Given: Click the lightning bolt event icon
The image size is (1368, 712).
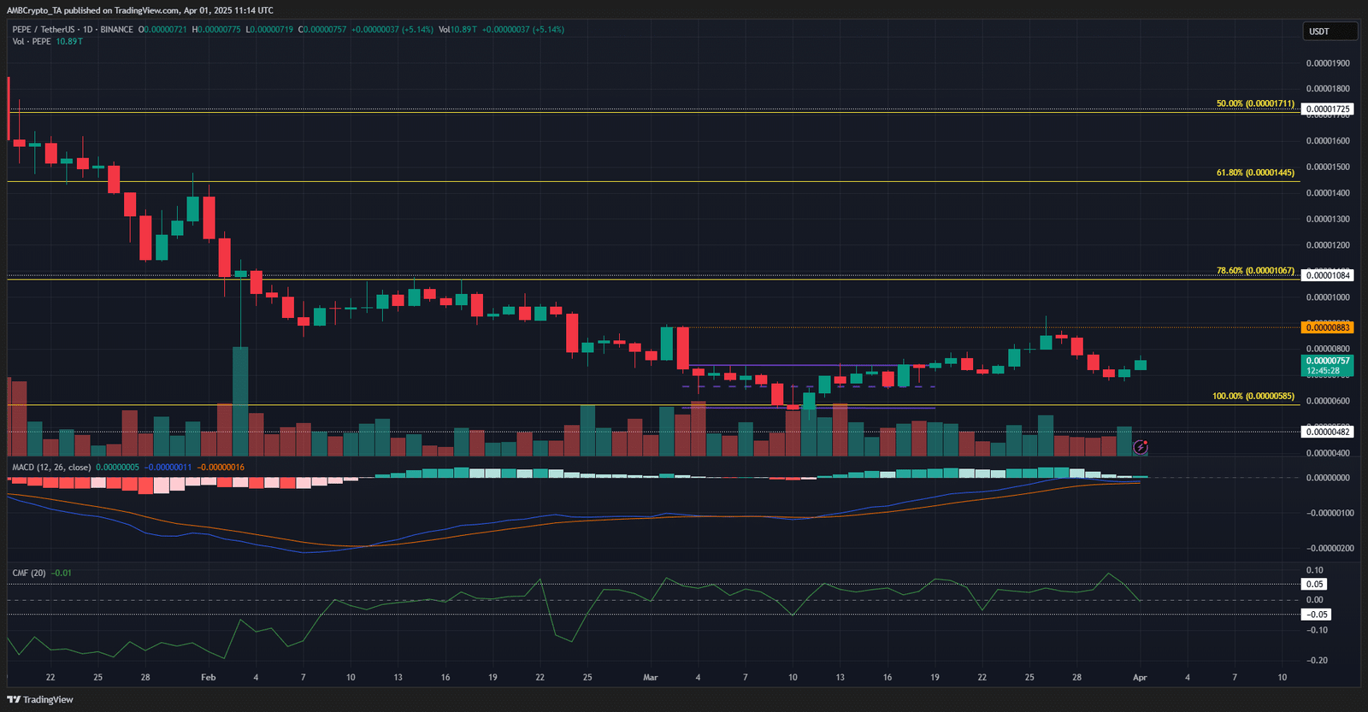Looking at the screenshot, I should [1140, 447].
